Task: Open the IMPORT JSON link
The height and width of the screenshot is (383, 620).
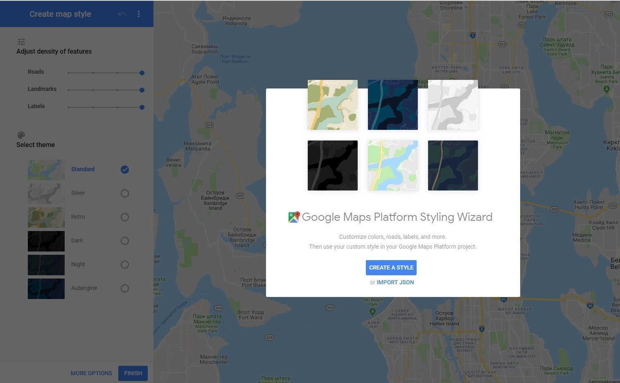Action: coord(395,282)
